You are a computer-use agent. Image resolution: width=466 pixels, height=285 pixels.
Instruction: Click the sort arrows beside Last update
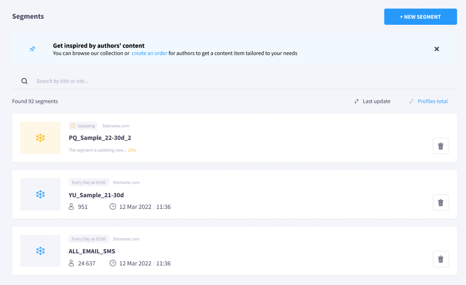[x=357, y=101]
